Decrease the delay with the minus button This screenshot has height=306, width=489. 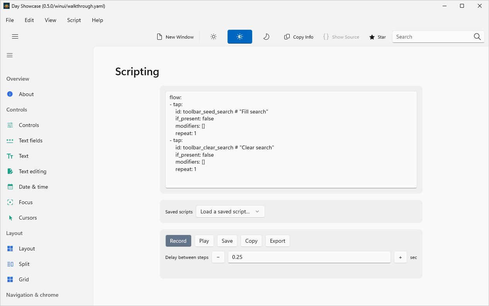tap(218, 257)
